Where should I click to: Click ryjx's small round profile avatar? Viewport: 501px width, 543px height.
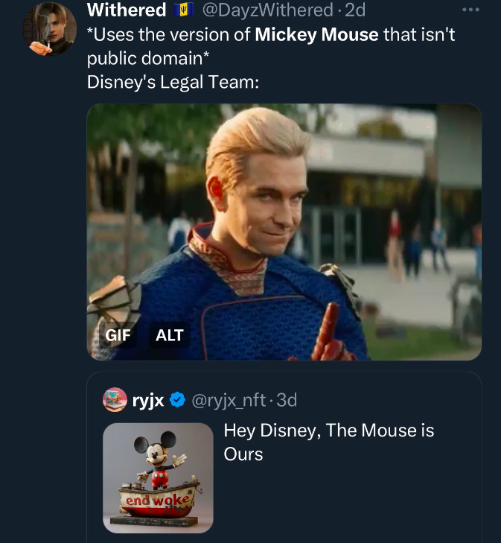tap(115, 400)
